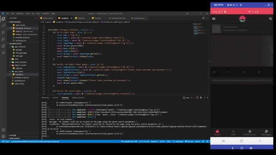The image size is (276, 155).
Task: Tap Android recents button on phone
Action: pyautogui.click(x=223, y=141)
